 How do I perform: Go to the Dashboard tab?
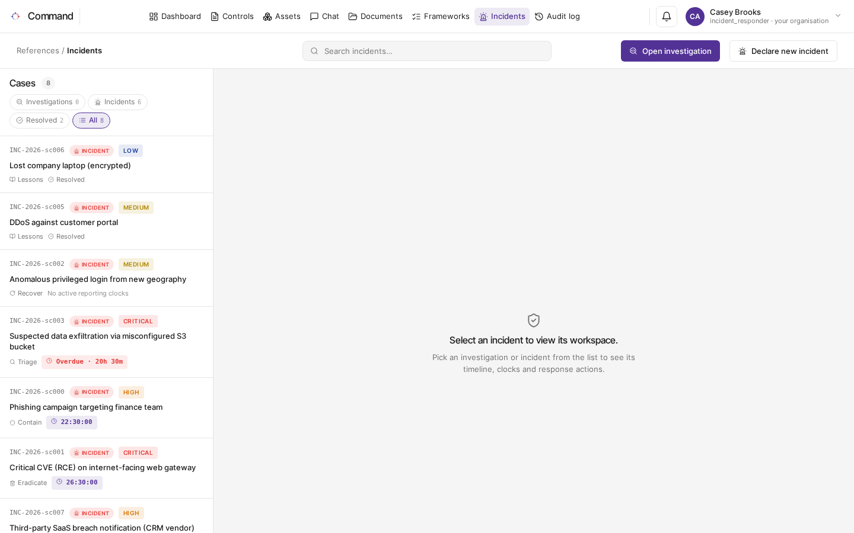point(175,17)
